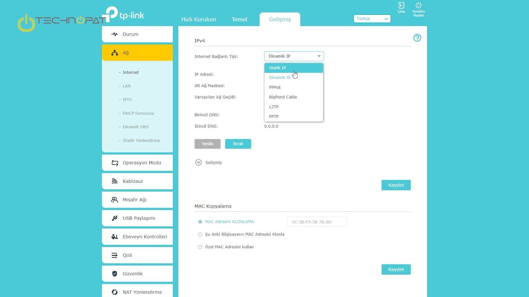
Task: Click the Çıkış logout icon
Action: point(401,5)
